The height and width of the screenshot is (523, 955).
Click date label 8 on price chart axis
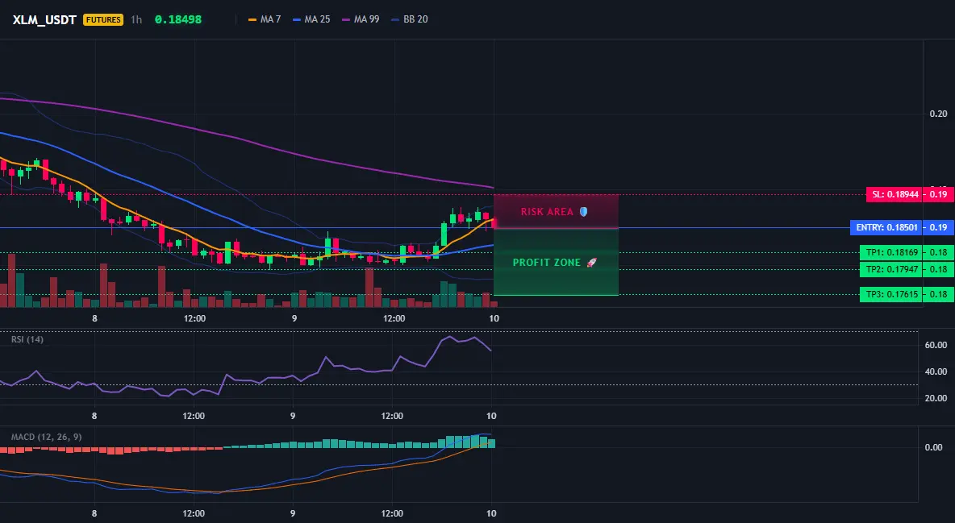click(95, 318)
